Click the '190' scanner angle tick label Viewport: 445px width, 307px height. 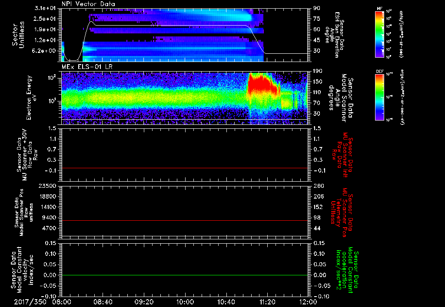click(318, 71)
